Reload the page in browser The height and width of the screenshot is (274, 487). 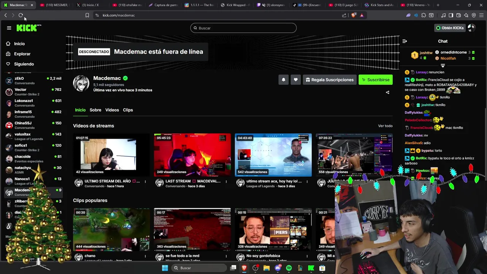[x=21, y=15]
